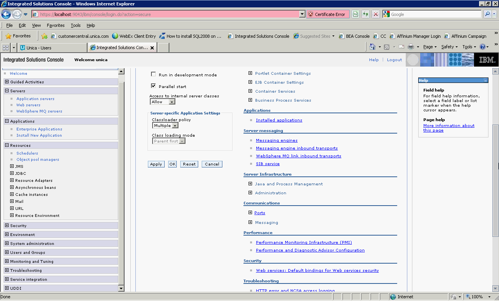Screen dimensions: 499x301
Task: Click the OK button
Action: coord(172,164)
